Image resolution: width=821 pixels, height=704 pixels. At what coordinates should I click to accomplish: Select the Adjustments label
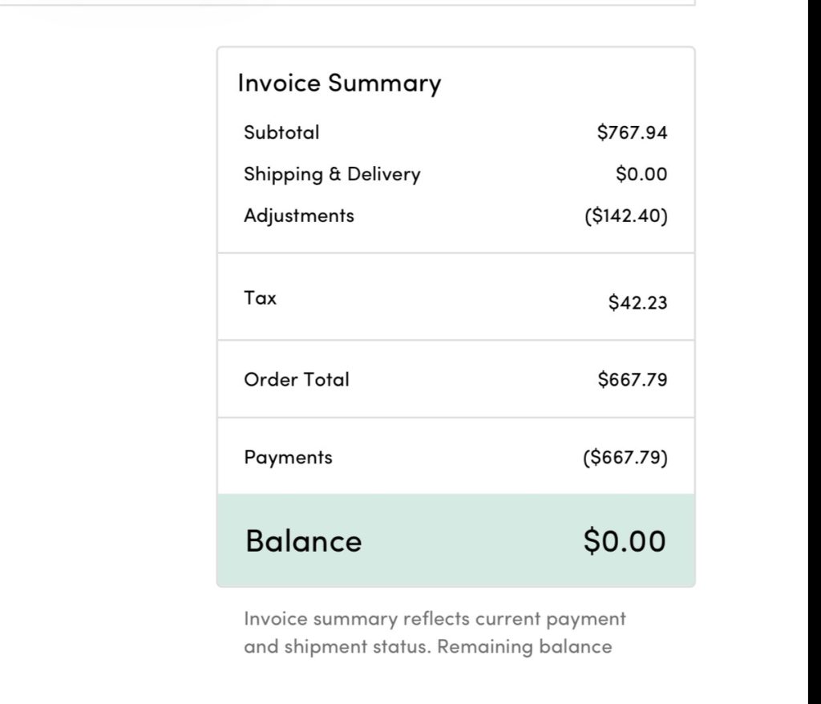(299, 216)
